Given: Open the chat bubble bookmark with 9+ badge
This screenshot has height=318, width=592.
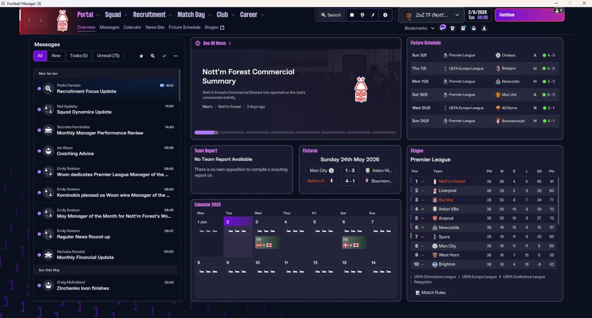Looking at the screenshot, I should click(x=443, y=28).
